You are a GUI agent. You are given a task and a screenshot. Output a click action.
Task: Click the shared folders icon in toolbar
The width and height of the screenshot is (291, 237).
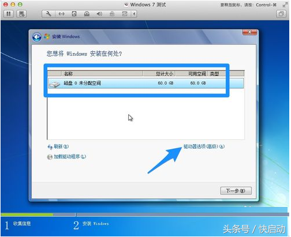click(x=125, y=14)
